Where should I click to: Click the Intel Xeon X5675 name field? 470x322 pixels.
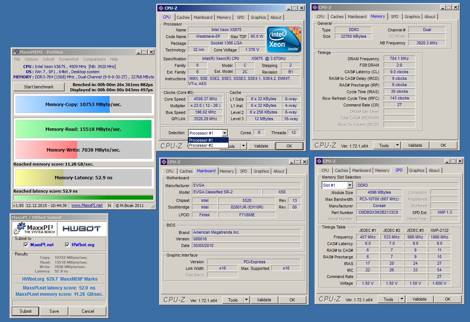pyautogui.click(x=226, y=30)
